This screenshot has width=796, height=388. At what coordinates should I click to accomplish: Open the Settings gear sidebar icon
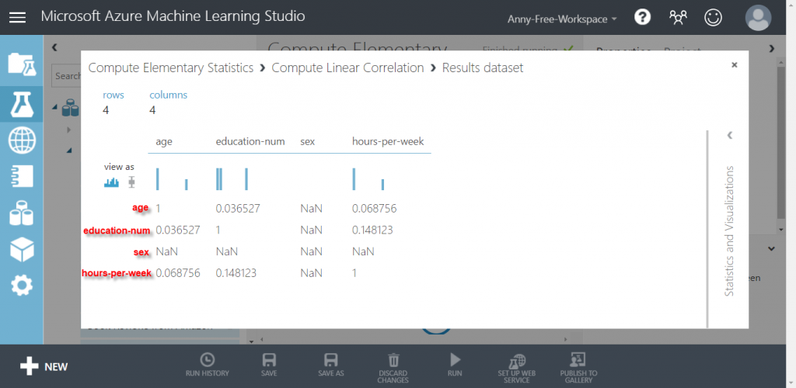22,286
